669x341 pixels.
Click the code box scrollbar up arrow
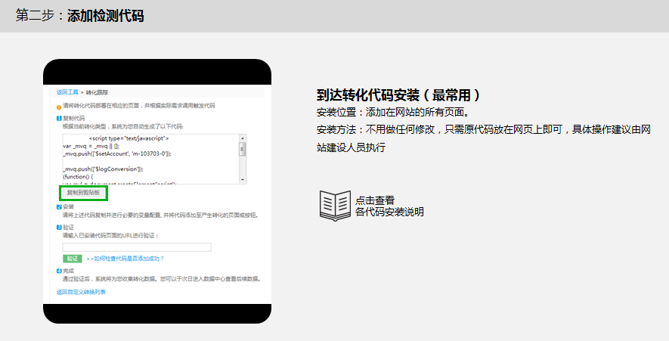(x=243, y=138)
